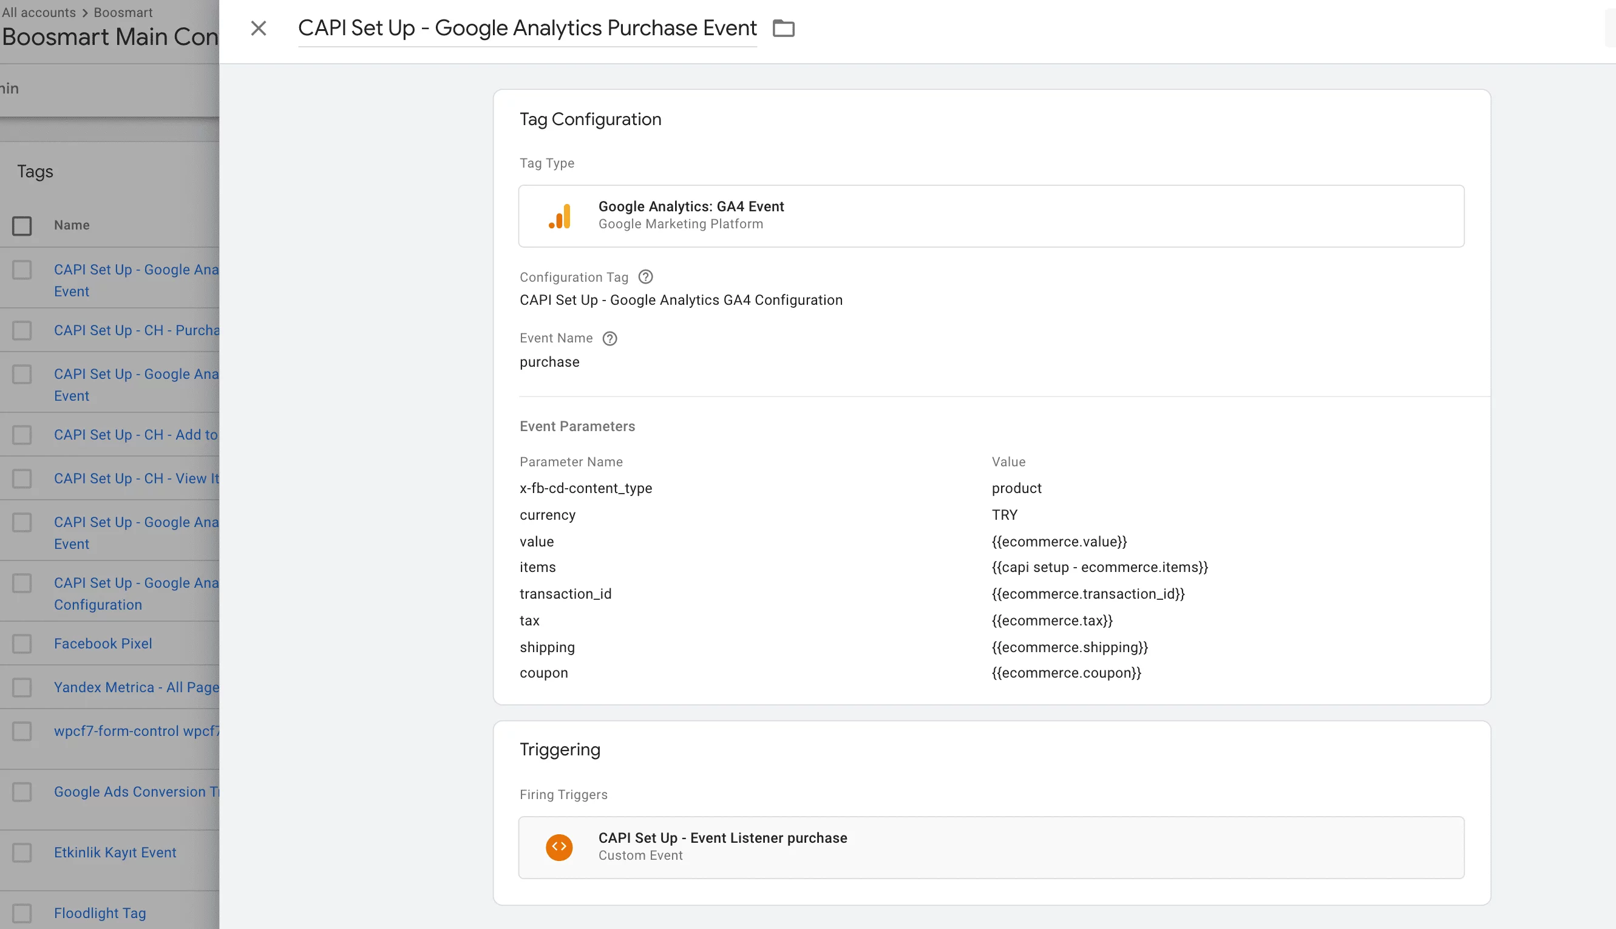The height and width of the screenshot is (929, 1616).
Task: Open the CAPI Set Up - CH - Add to tag link
Action: 137,435
